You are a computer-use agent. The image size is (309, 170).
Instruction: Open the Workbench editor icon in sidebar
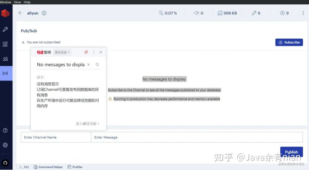click(5, 44)
